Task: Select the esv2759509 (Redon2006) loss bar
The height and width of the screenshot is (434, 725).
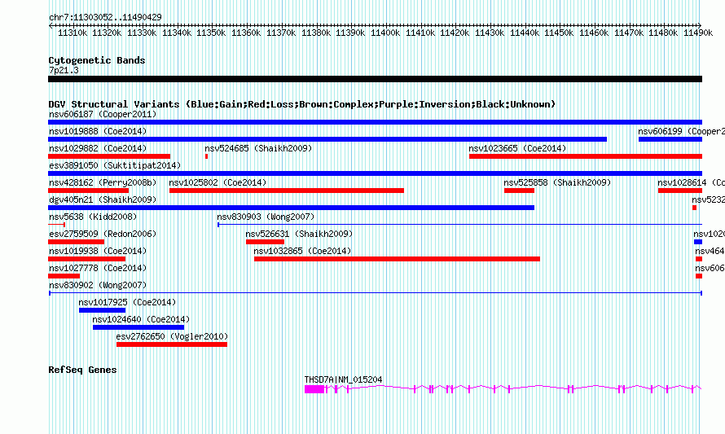Action: (x=77, y=242)
